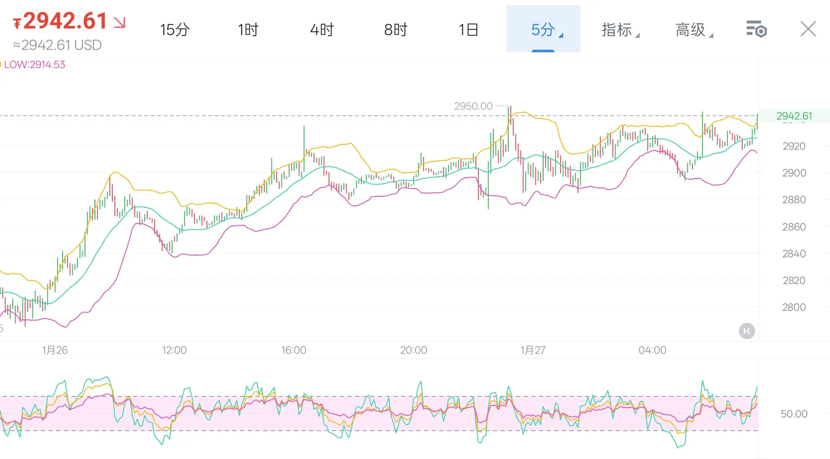Select the 4时 timeframe tab
Screen dimensions: 830x459
322,29
